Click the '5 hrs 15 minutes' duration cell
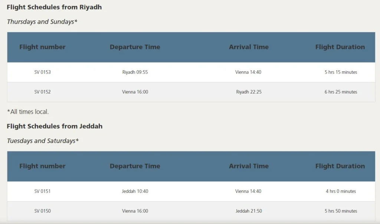Viewport: 380px width, 224px height. (341, 72)
